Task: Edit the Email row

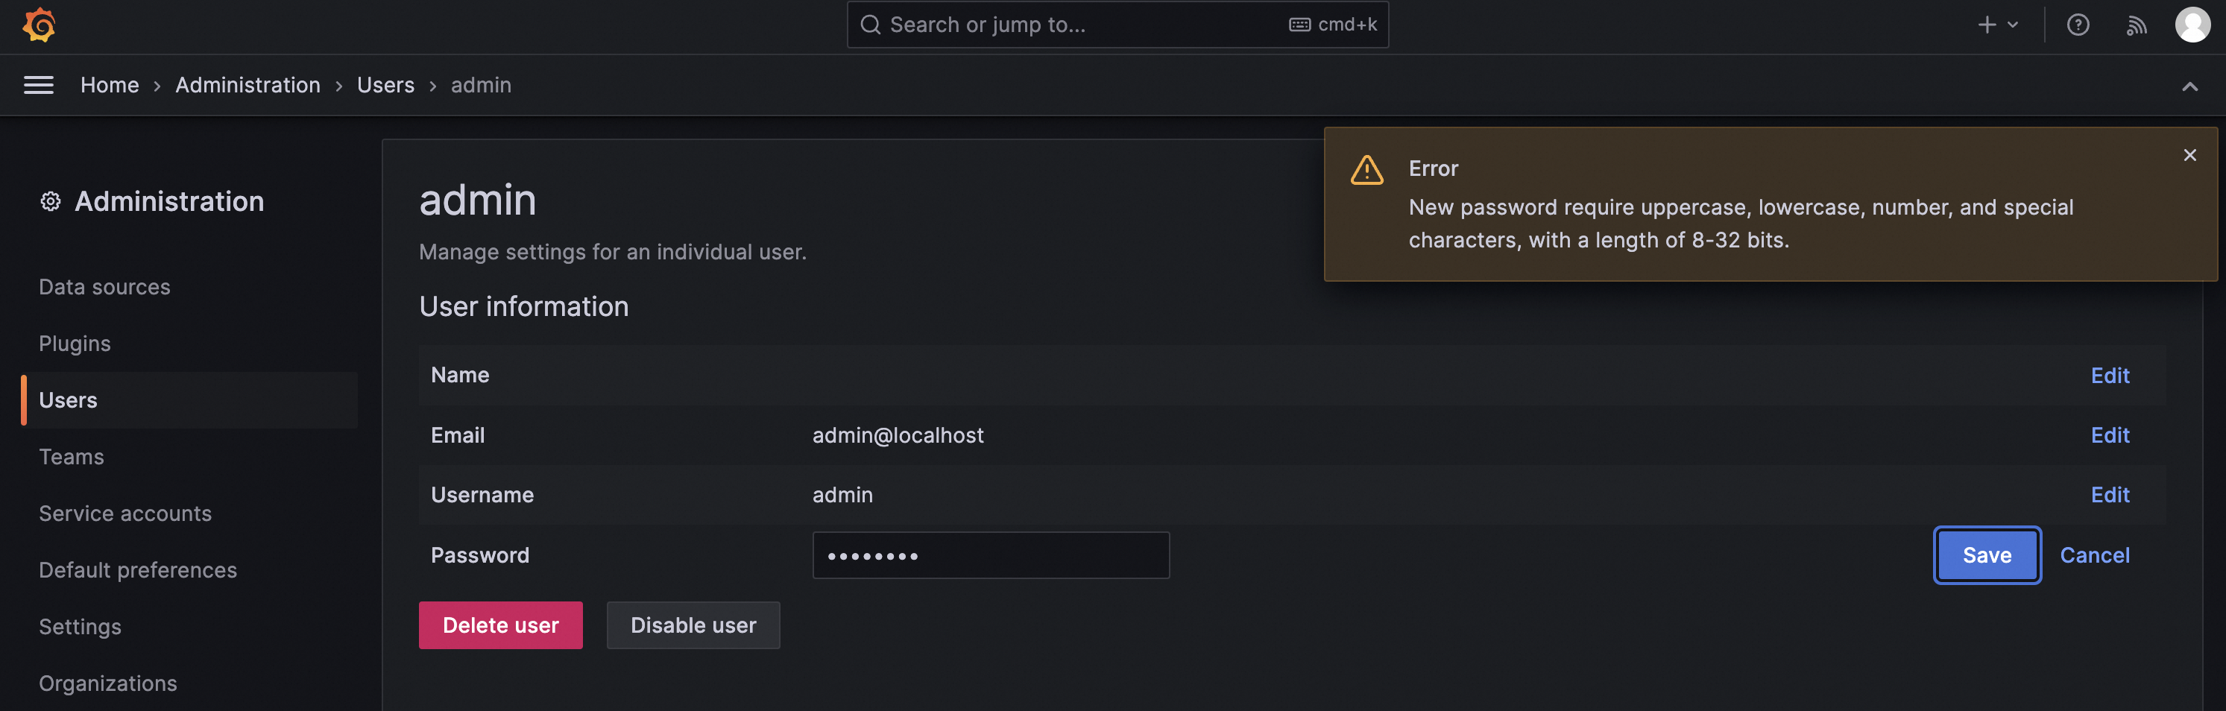Action: 2110,435
